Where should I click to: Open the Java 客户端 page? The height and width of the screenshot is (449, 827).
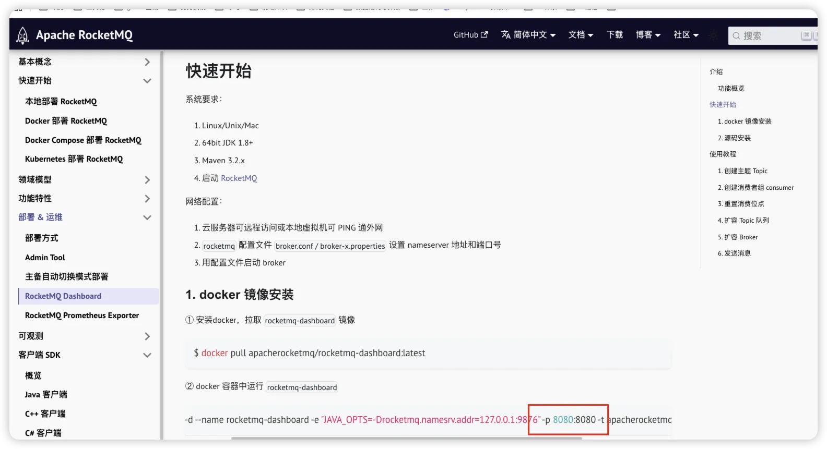(x=46, y=395)
